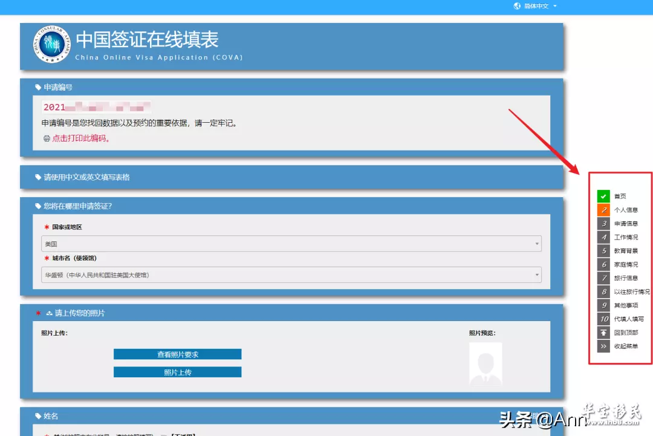
Task: Click the globe icon in the top bar
Action: coord(517,6)
